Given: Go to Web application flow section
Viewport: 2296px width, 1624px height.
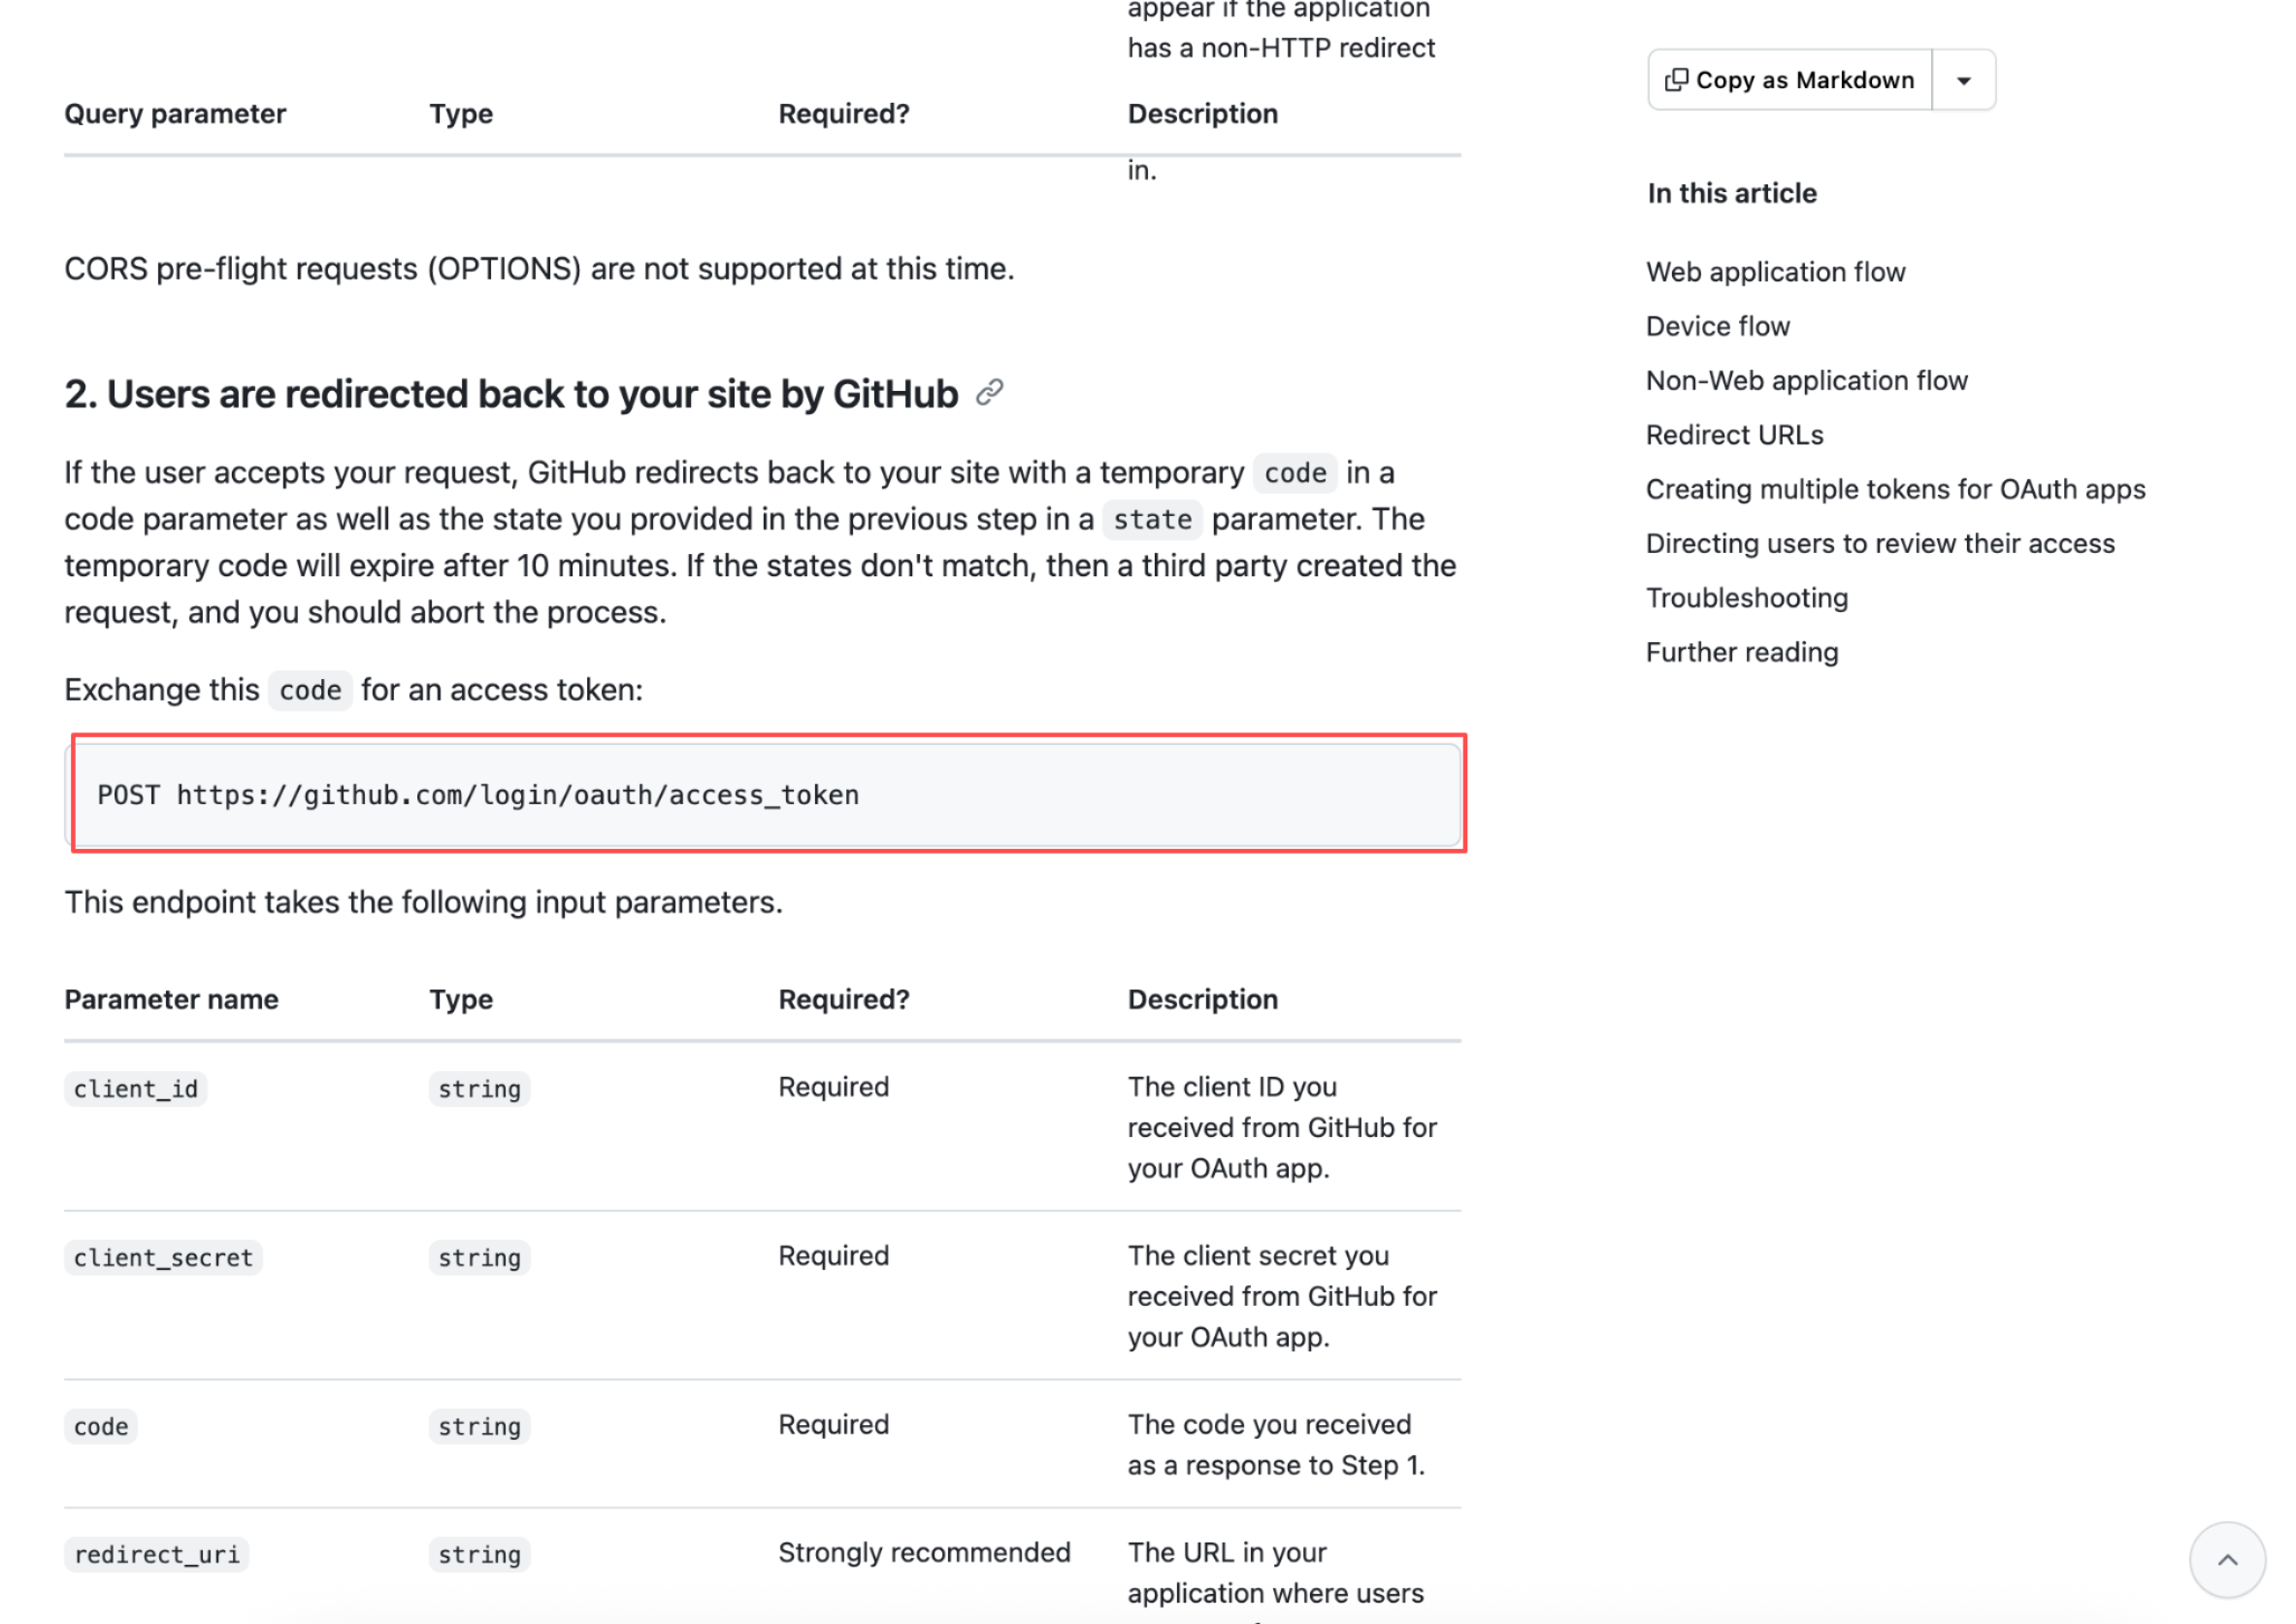Looking at the screenshot, I should pyautogui.click(x=1775, y=272).
